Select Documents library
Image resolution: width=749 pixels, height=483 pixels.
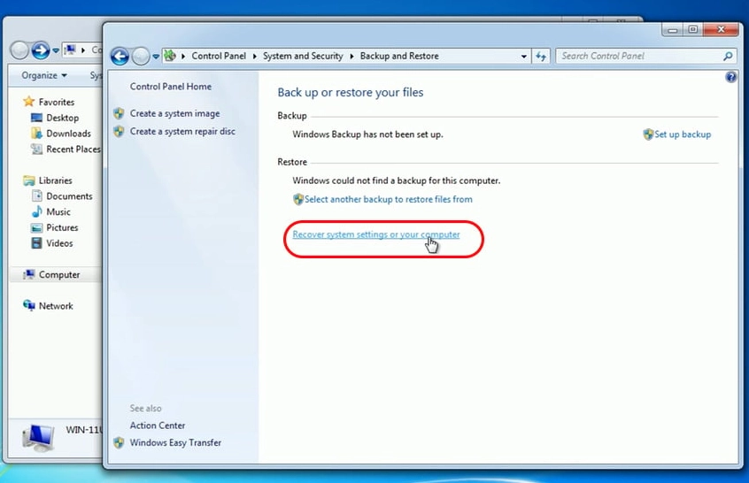[69, 196]
